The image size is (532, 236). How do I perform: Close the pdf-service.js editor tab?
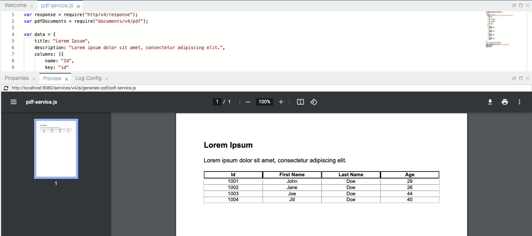point(78,6)
